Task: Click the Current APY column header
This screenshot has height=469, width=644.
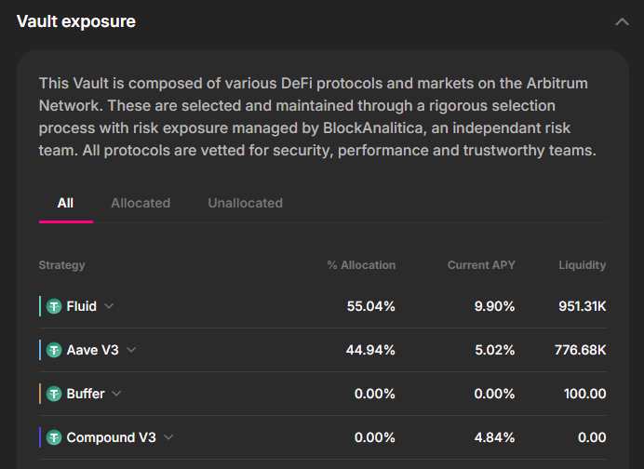Action: point(481,265)
